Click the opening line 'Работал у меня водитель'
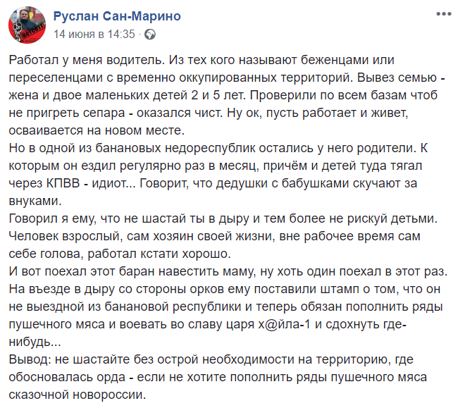This screenshot has width=453, height=408. pyautogui.click(x=87, y=60)
